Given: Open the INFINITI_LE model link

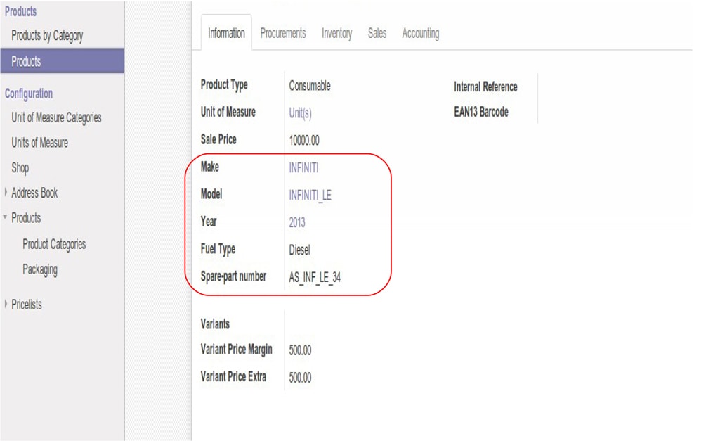Looking at the screenshot, I should pyautogui.click(x=310, y=196).
